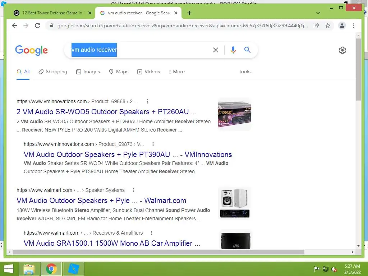Submit search with the magnifier icon
Viewport: 368px width, 276px height.
(x=247, y=50)
